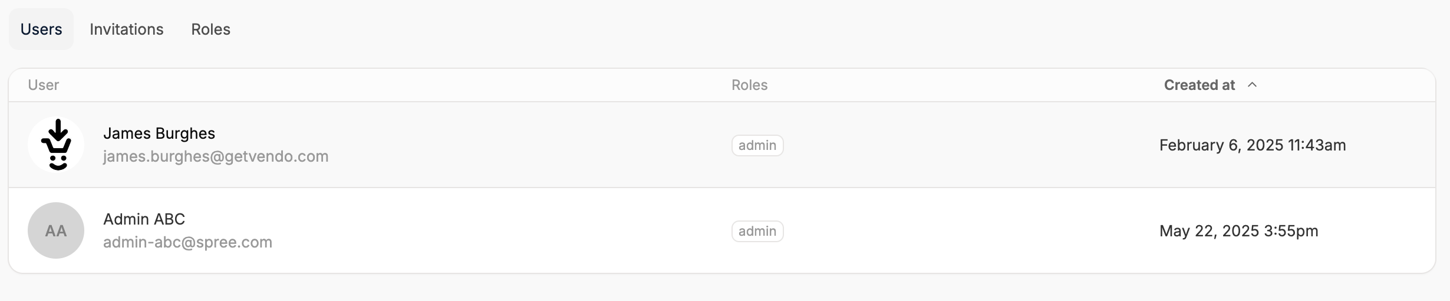
Task: Click the AA initials avatar
Action: click(x=56, y=230)
